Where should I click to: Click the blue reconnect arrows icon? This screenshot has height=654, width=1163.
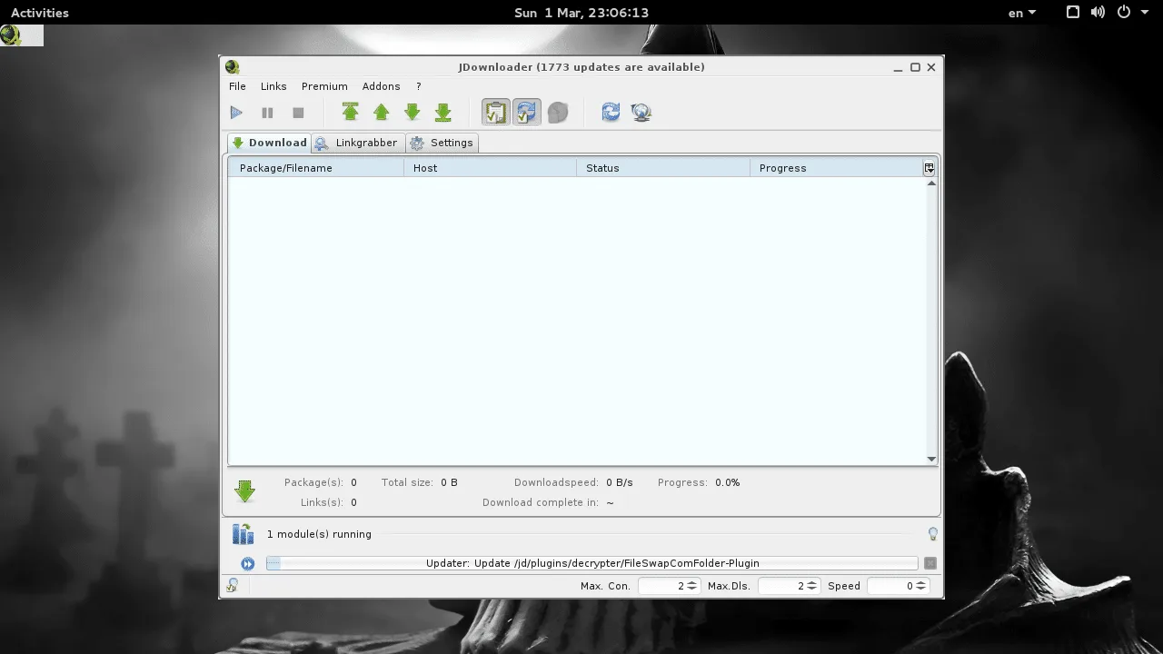(x=611, y=112)
